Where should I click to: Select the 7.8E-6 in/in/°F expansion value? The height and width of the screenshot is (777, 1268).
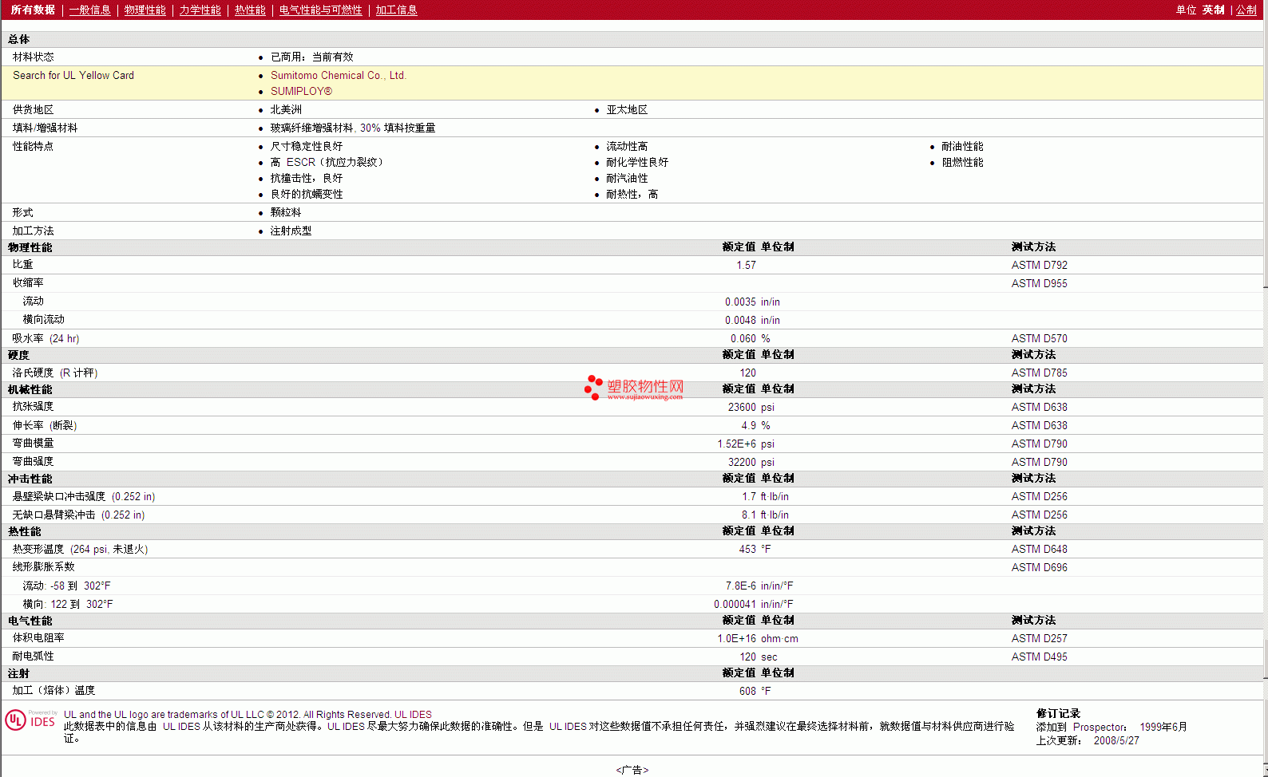(759, 586)
